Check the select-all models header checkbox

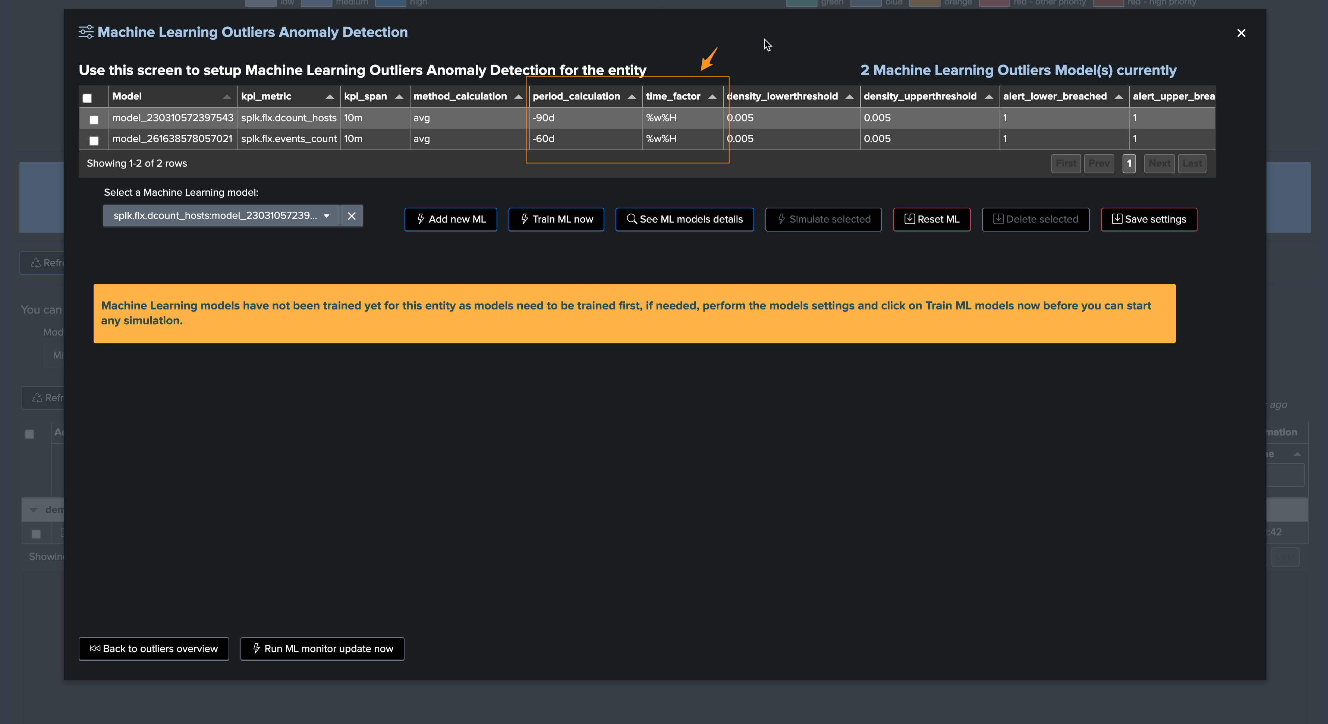point(87,98)
